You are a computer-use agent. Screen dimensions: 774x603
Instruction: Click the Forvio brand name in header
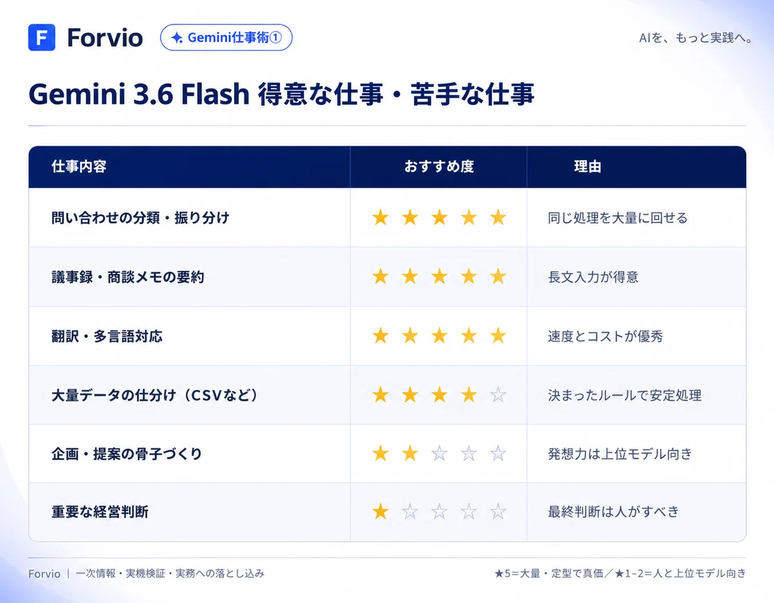(104, 38)
